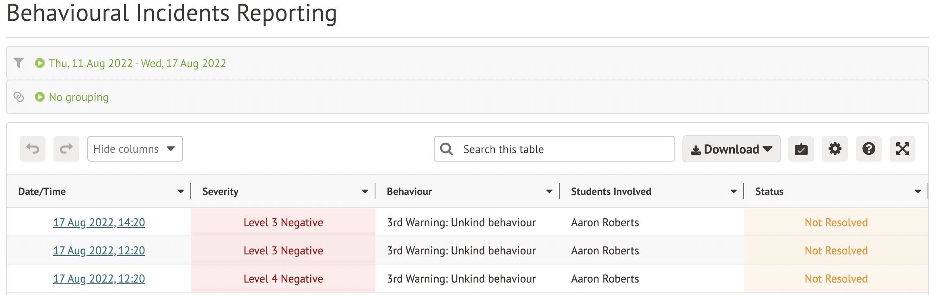Click the redo arrow button
This screenshot has width=936, height=295.
pyautogui.click(x=66, y=149)
